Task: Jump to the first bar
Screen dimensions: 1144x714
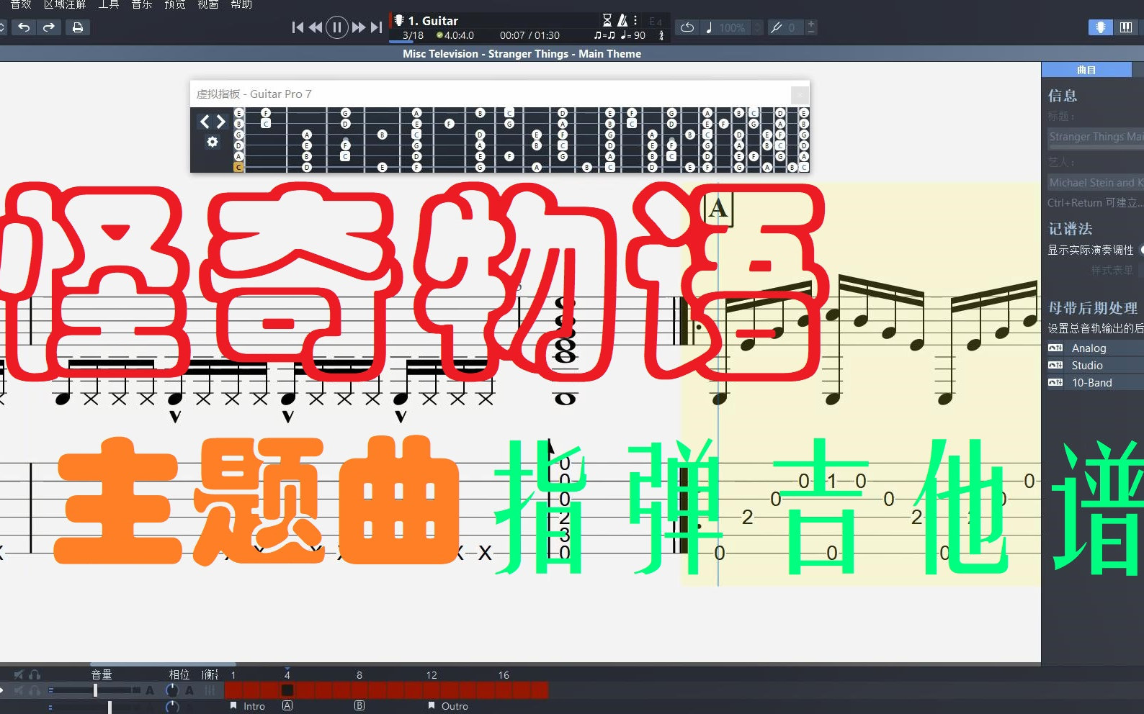Action: [298, 27]
